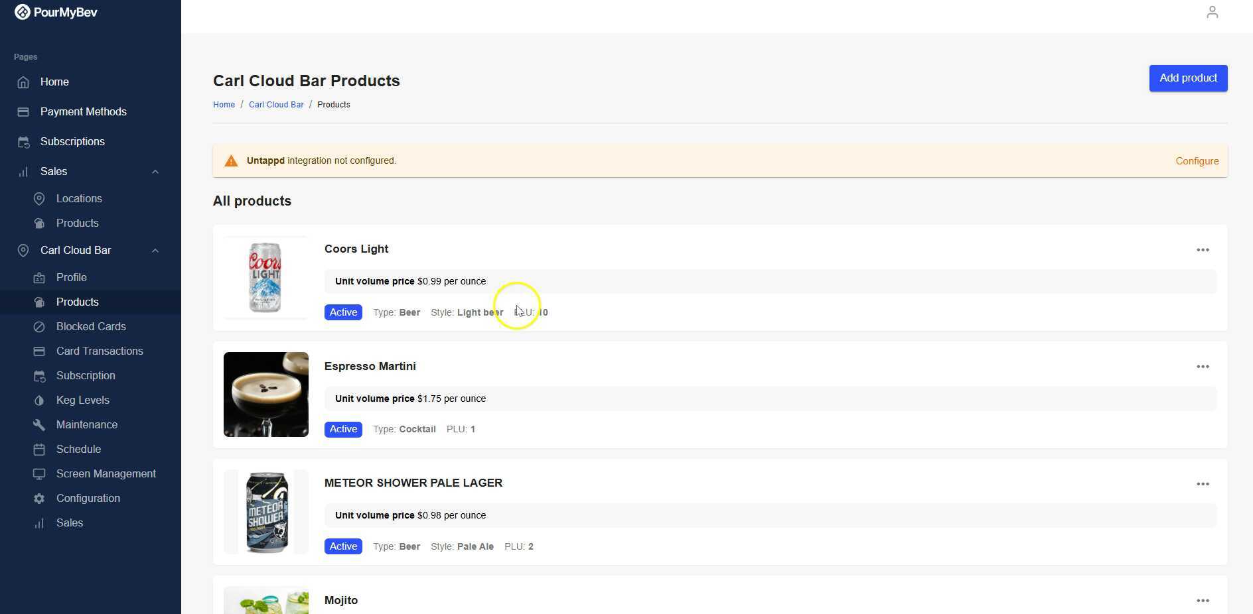
Task: Click the Blocked Cards prohibited icon
Action: pos(39,327)
